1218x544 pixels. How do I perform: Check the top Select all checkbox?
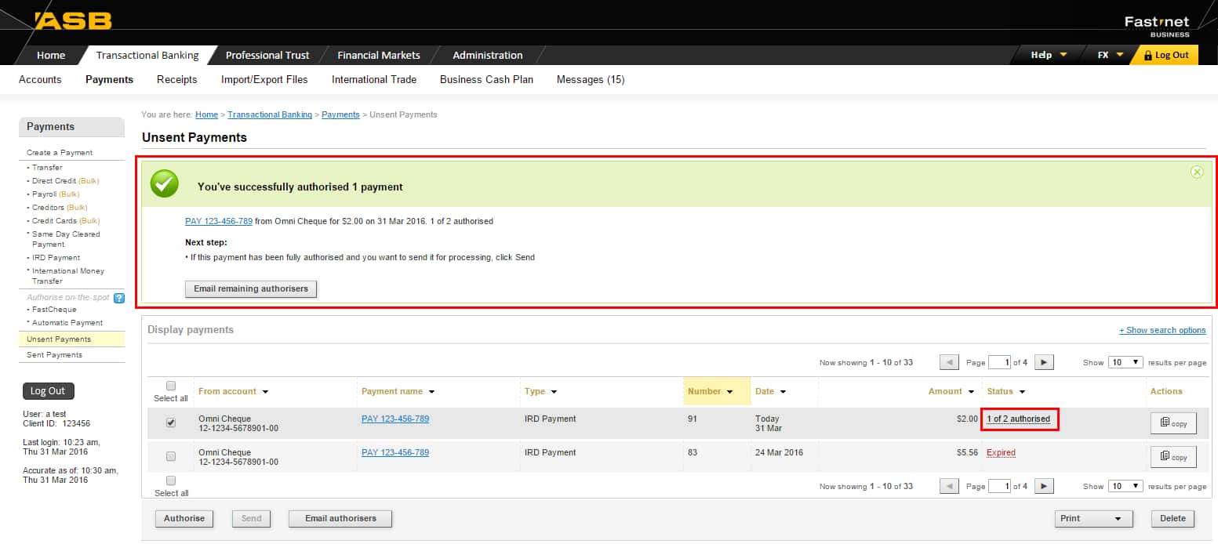tap(171, 386)
